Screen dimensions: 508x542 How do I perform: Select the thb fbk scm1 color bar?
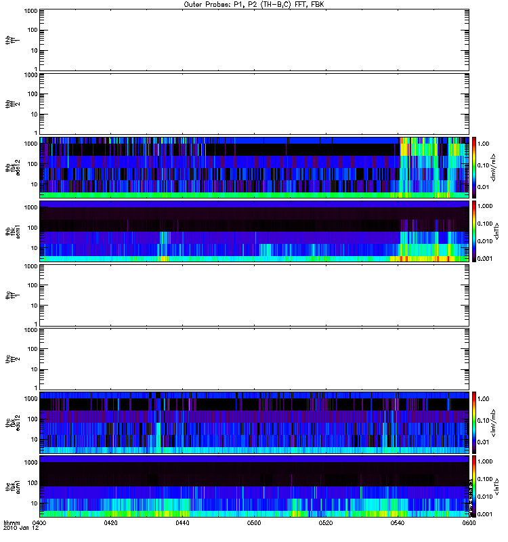tap(474, 231)
